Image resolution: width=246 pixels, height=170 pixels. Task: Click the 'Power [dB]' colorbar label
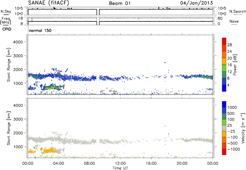point(235,65)
